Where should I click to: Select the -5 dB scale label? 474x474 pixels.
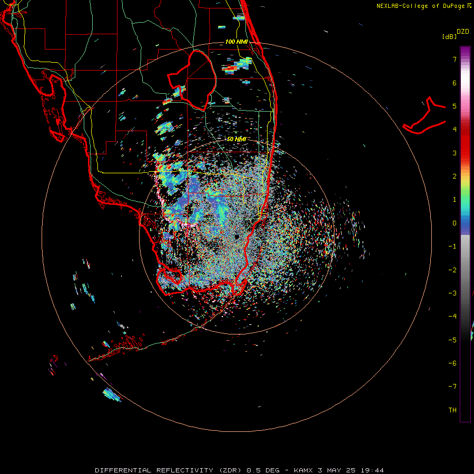point(452,340)
